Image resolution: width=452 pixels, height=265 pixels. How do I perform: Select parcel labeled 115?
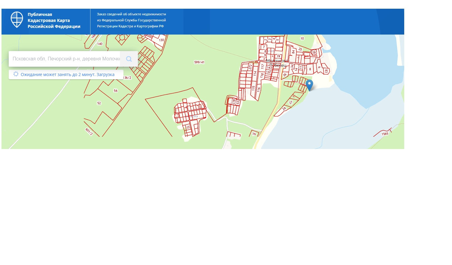click(x=253, y=88)
